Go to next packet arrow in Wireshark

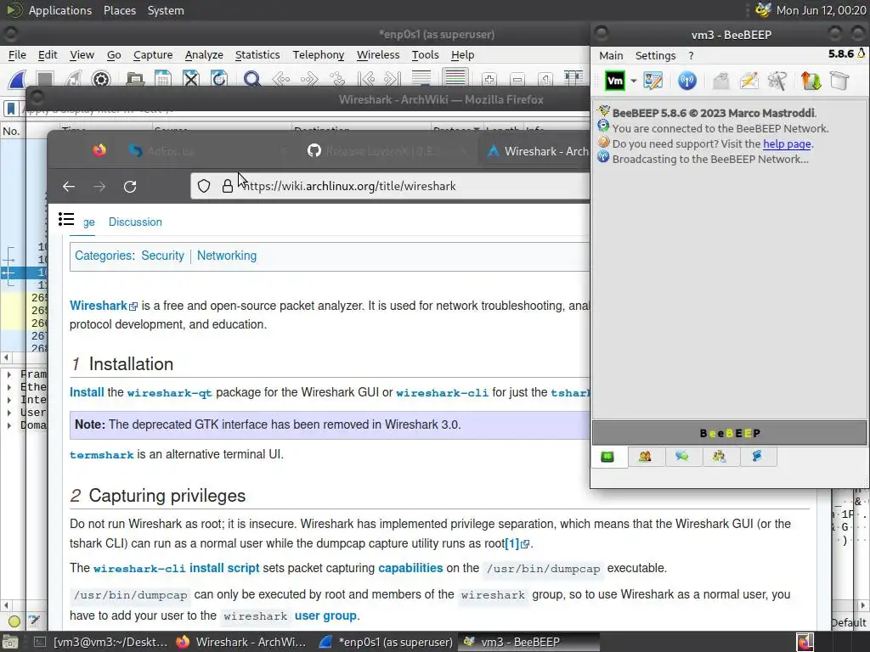tap(309, 79)
